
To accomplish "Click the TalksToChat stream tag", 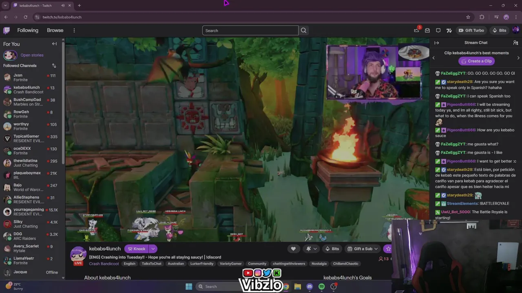I will click(x=151, y=264).
